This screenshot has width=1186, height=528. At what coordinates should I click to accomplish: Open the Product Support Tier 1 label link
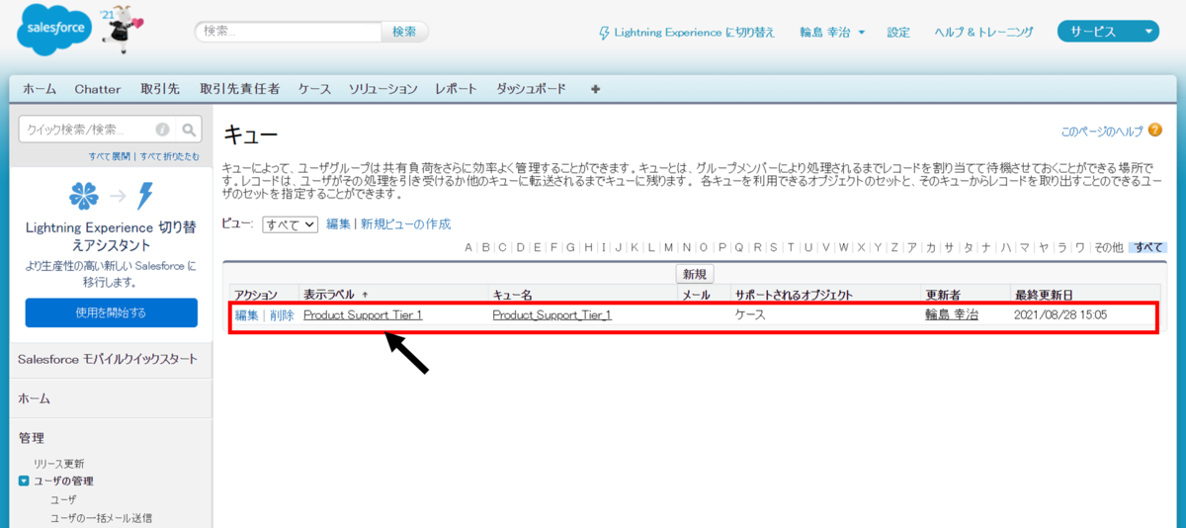(x=363, y=315)
